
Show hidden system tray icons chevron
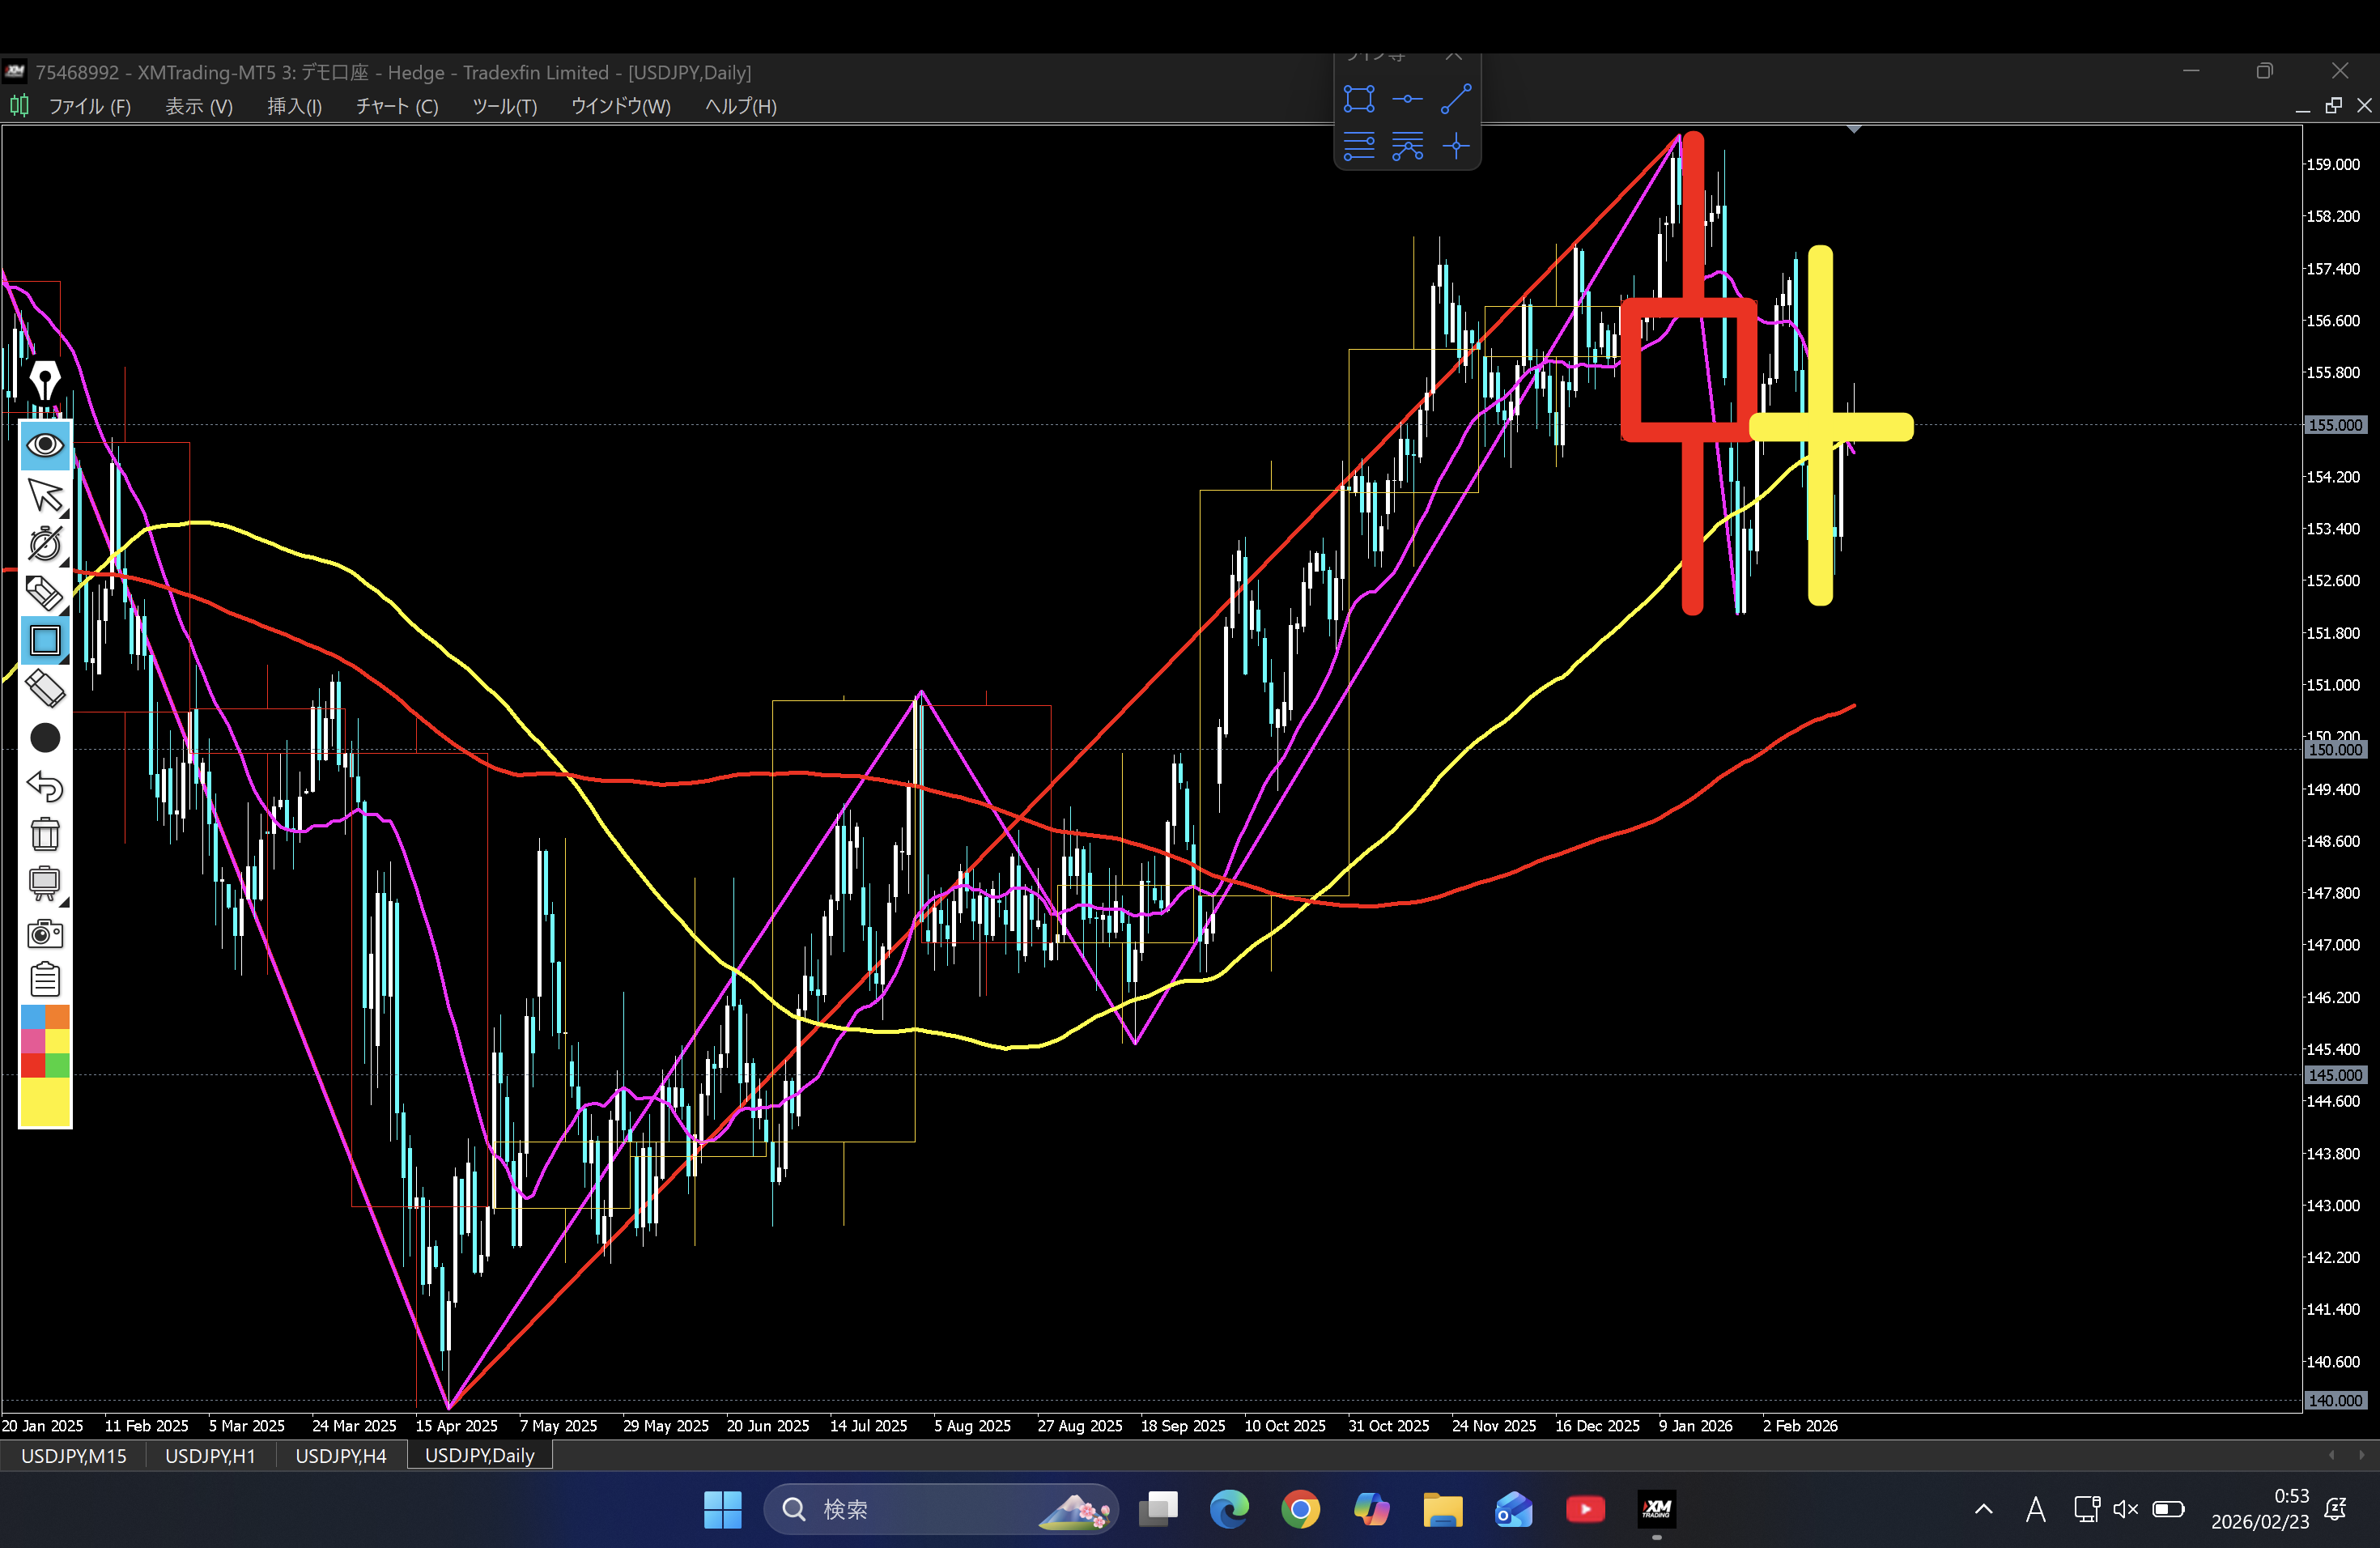tap(1983, 1509)
